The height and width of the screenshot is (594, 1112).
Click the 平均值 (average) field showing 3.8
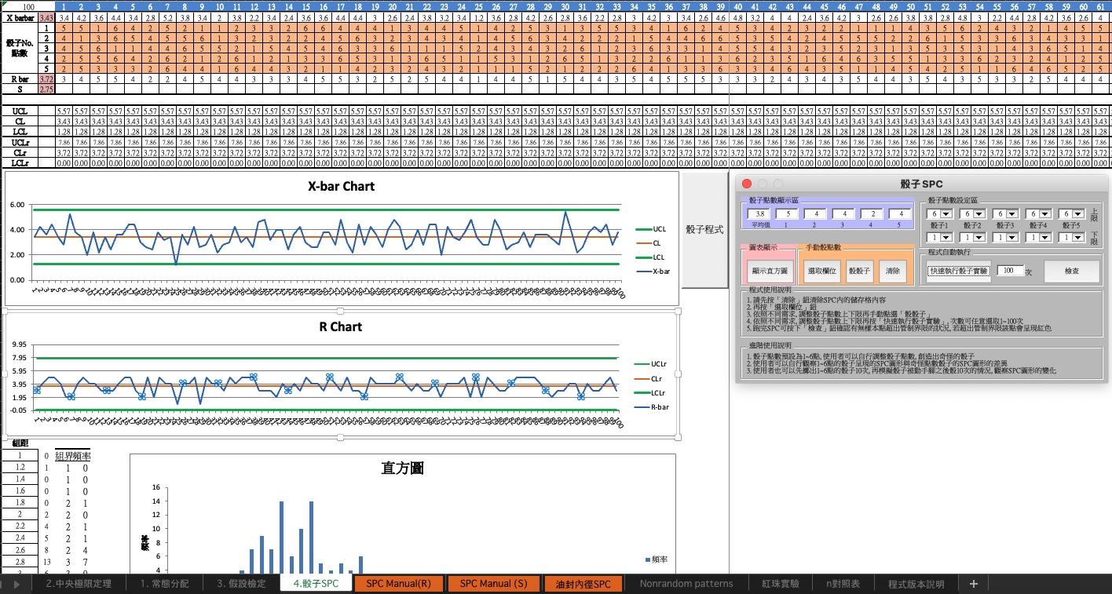pyautogui.click(x=759, y=213)
